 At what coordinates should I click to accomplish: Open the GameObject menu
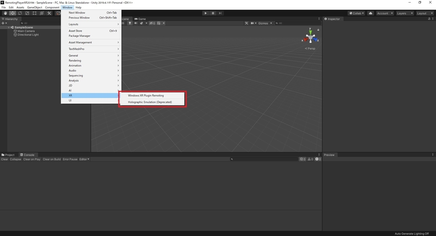35,7
